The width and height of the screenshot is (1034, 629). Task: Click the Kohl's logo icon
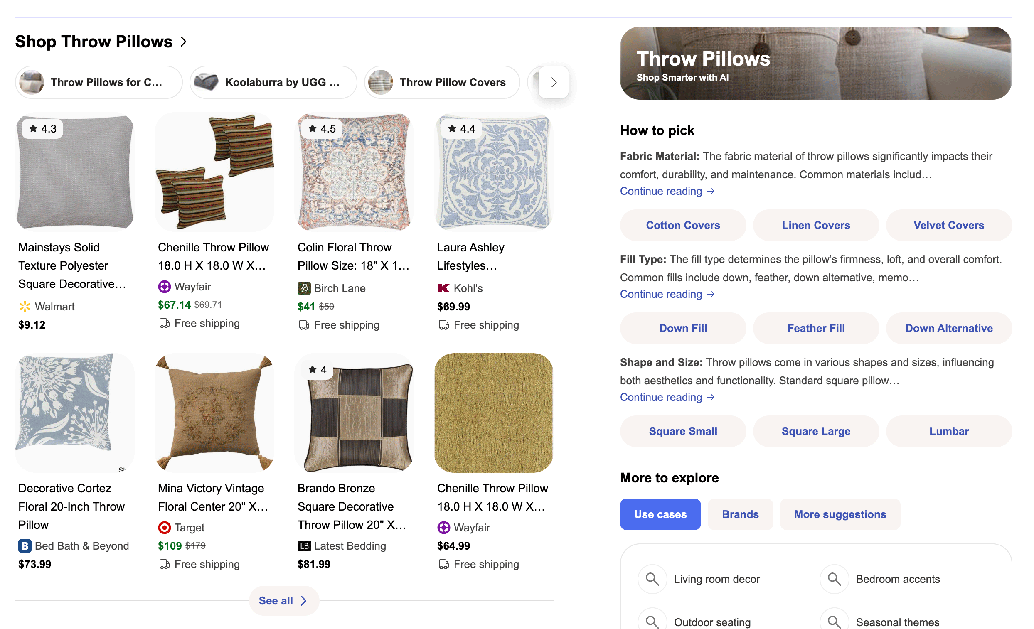point(443,289)
